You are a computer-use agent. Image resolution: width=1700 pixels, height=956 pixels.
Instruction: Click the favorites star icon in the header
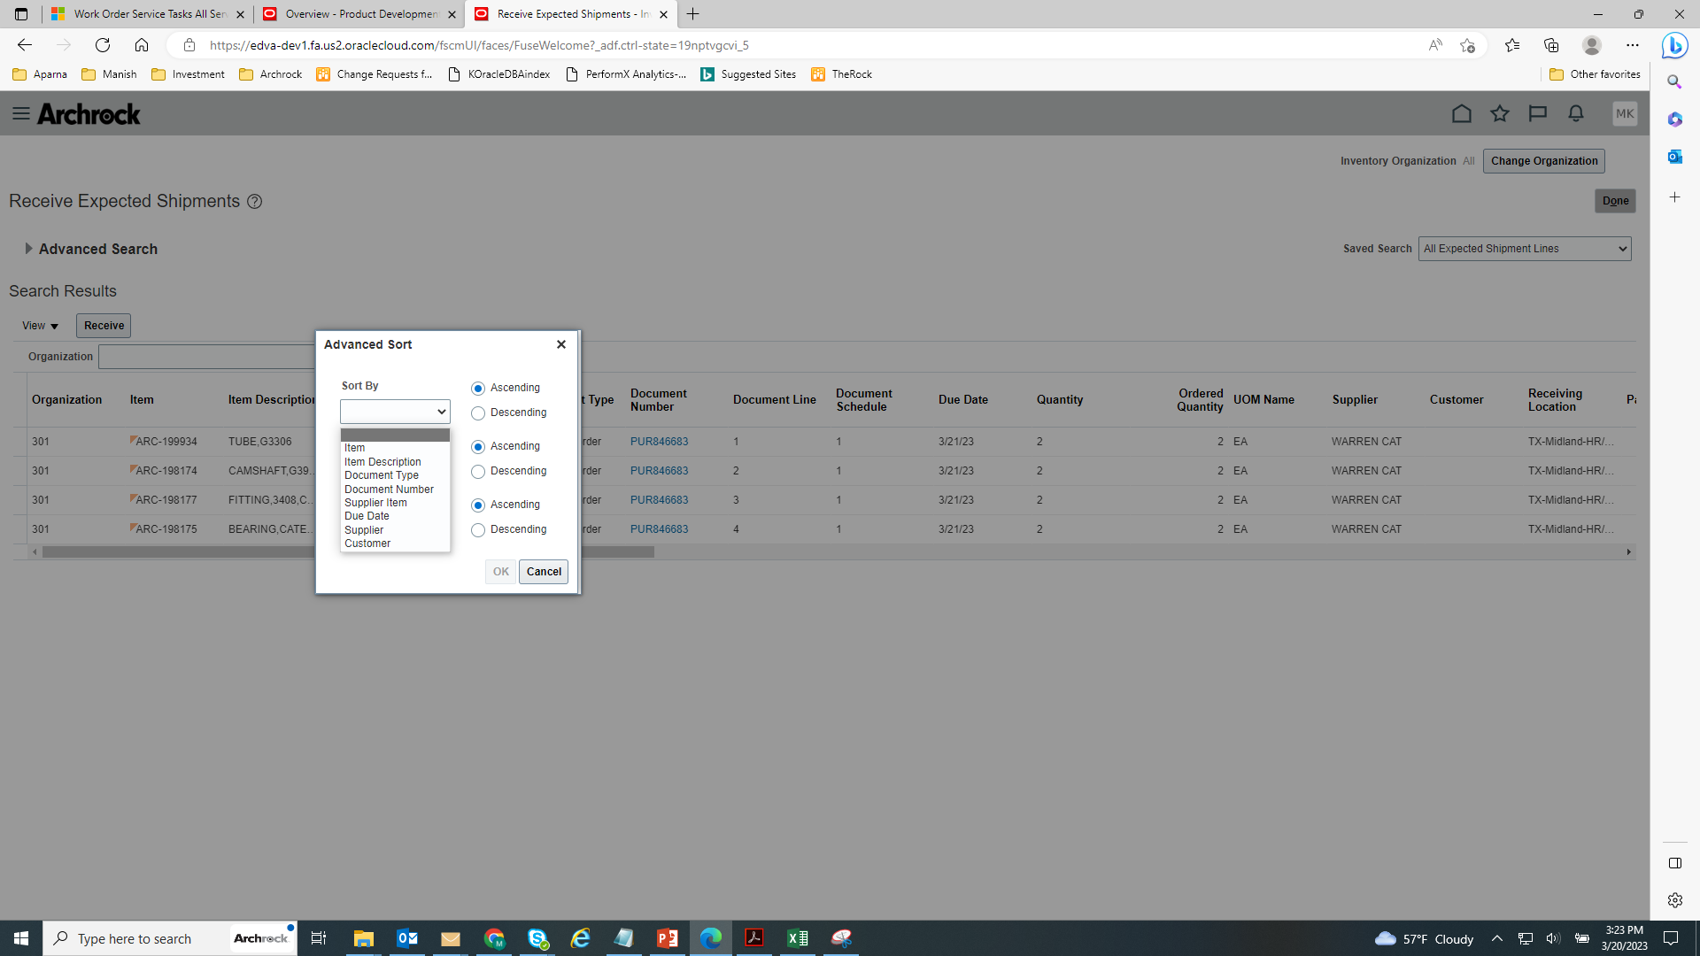[1500, 113]
